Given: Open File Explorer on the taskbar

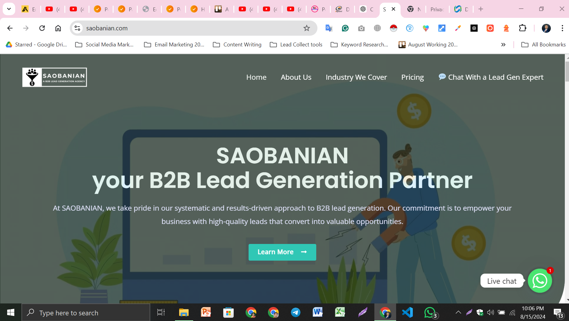Looking at the screenshot, I should coord(184,312).
